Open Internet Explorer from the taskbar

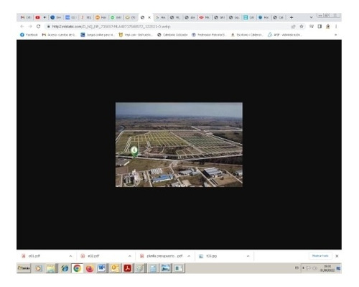tap(65, 268)
